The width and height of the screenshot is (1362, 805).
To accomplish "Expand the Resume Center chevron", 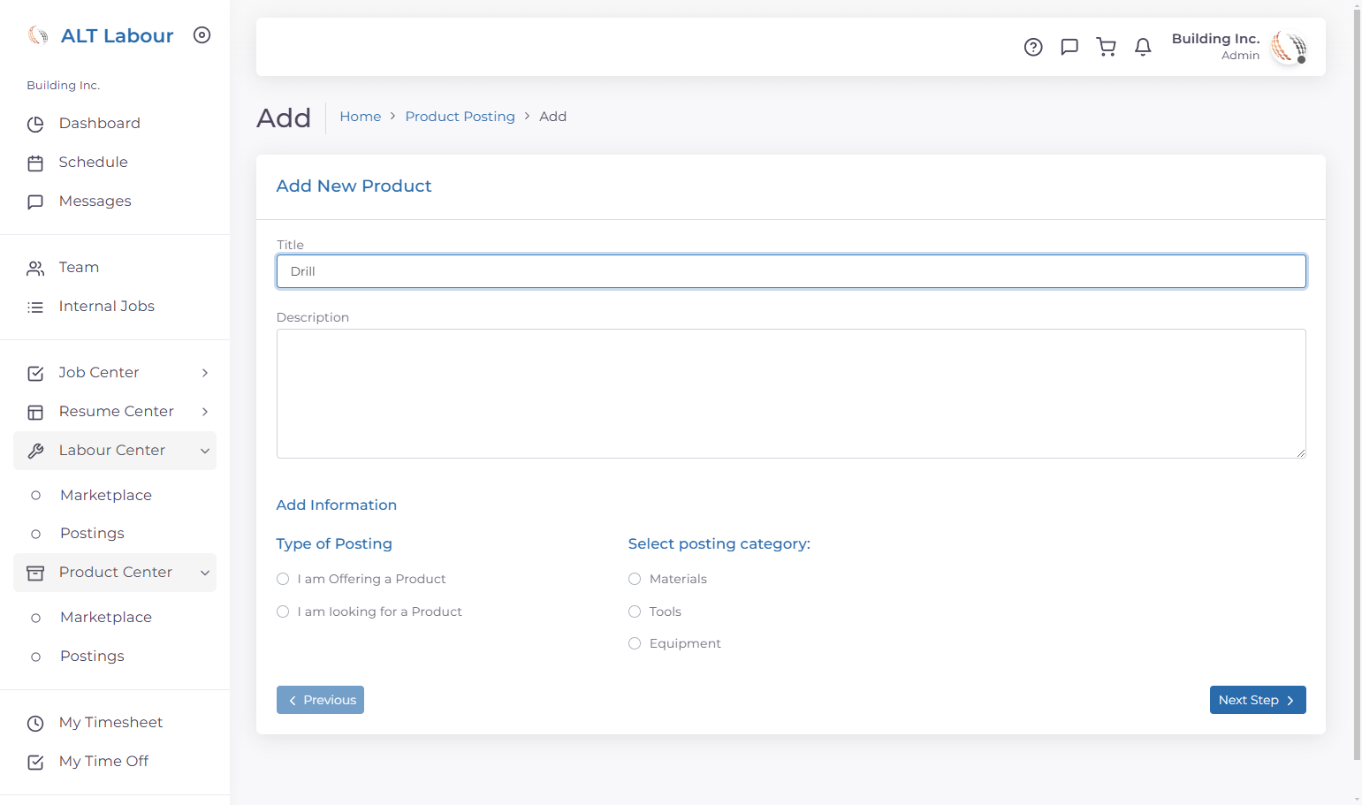I will [205, 412].
